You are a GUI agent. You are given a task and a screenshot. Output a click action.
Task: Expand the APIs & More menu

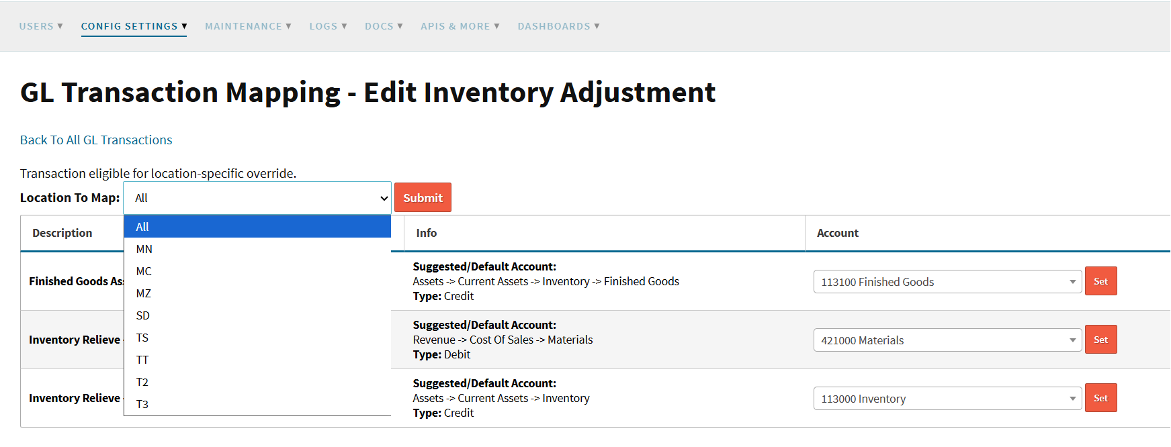point(460,26)
